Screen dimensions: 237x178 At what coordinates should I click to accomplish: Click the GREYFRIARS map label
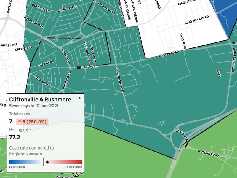24,49
